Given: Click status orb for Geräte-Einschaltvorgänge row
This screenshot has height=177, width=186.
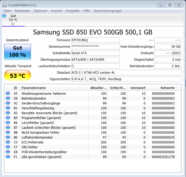Looking at the screenshot, I should pos(8,103).
